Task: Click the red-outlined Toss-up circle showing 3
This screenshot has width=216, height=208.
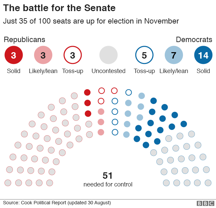Action: (73, 55)
